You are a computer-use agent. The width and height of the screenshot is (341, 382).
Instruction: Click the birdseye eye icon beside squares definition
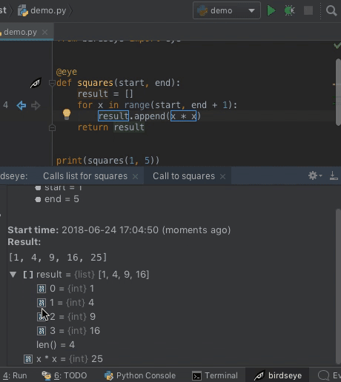tap(36, 83)
